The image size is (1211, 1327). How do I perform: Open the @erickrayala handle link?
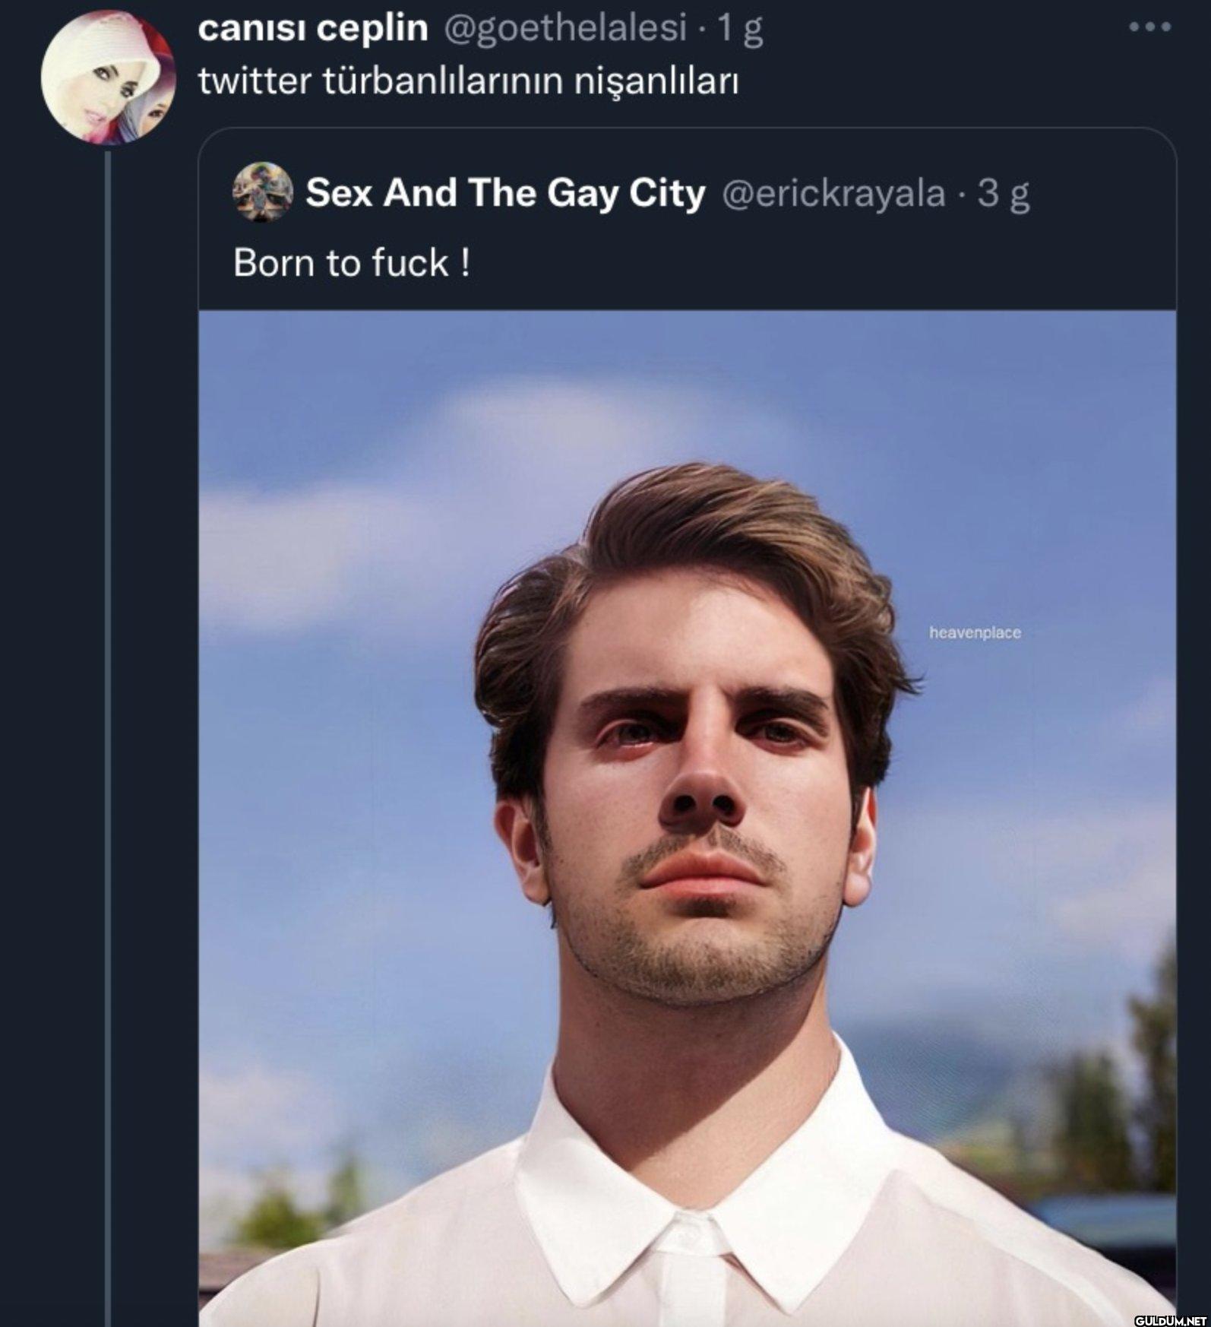(833, 193)
